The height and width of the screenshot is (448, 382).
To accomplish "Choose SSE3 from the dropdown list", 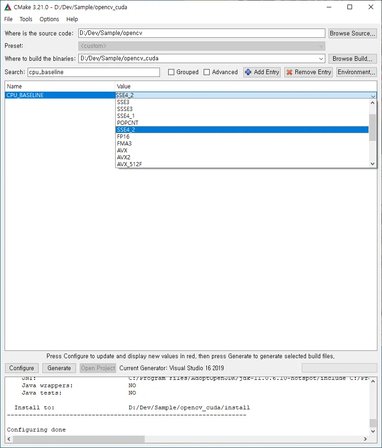I will point(242,102).
